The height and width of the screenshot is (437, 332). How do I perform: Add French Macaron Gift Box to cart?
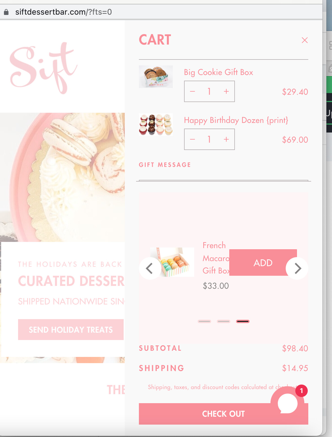[263, 262]
